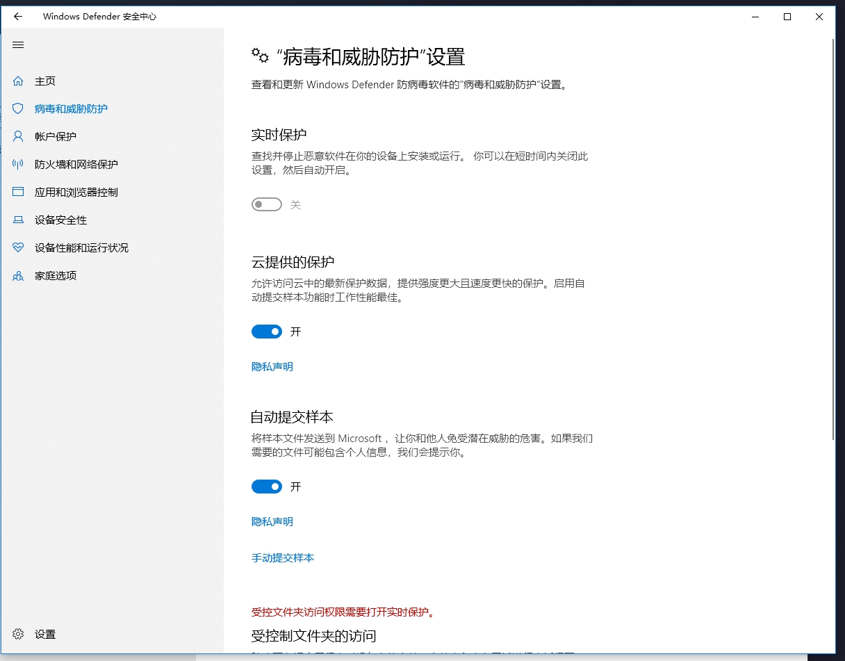Click the firewall network signal icon

[x=18, y=165]
